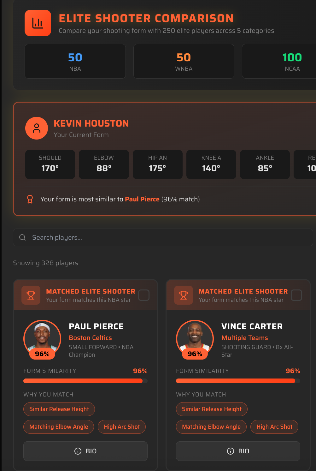Screen dimensions: 316x471
Task: Click the trophy icon on Paul Pierce's card
Action: click(31, 295)
